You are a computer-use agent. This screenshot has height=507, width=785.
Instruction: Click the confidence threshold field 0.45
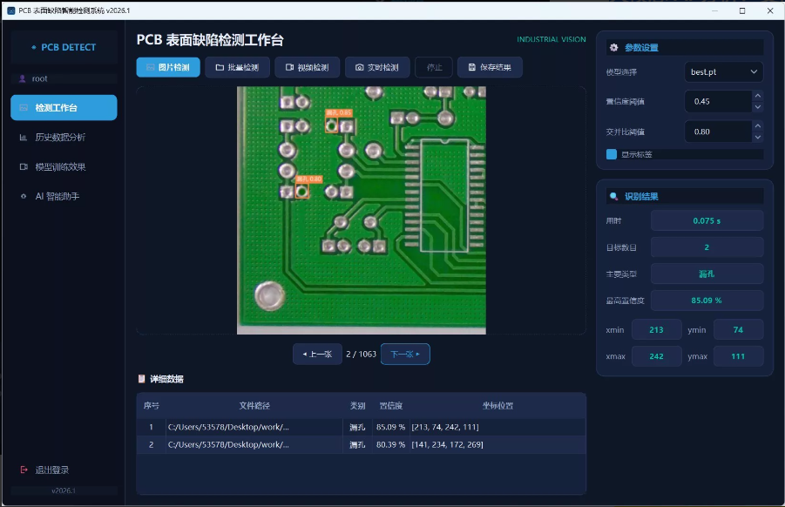point(718,102)
